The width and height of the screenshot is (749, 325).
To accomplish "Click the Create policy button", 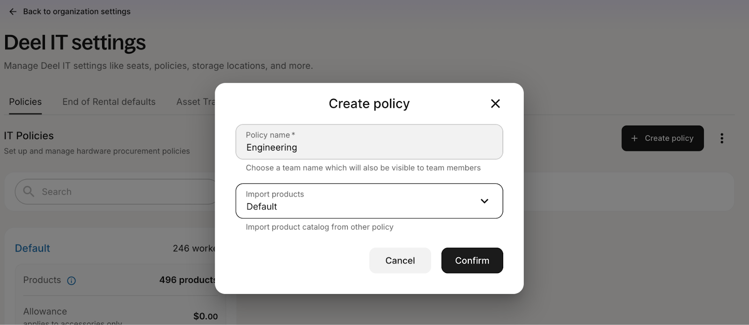I will point(662,138).
